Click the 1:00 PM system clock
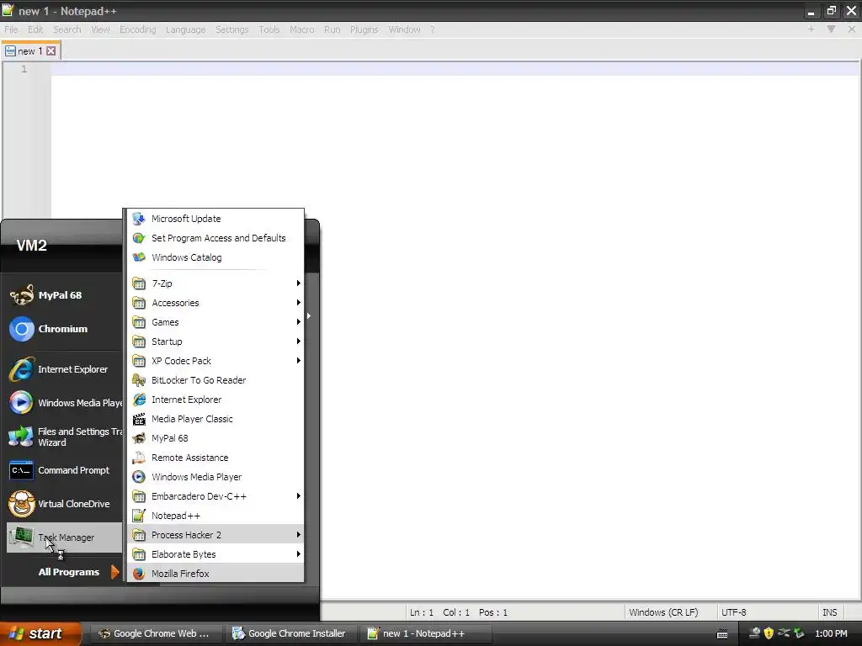The height and width of the screenshot is (646, 862). coord(831,633)
